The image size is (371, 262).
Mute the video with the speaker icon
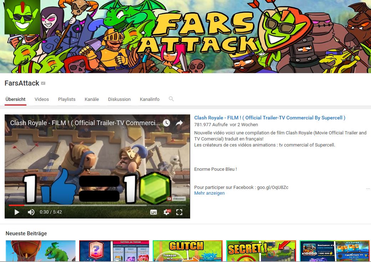tap(31, 212)
